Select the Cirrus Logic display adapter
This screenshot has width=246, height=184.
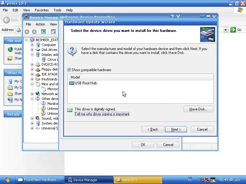[53, 59]
